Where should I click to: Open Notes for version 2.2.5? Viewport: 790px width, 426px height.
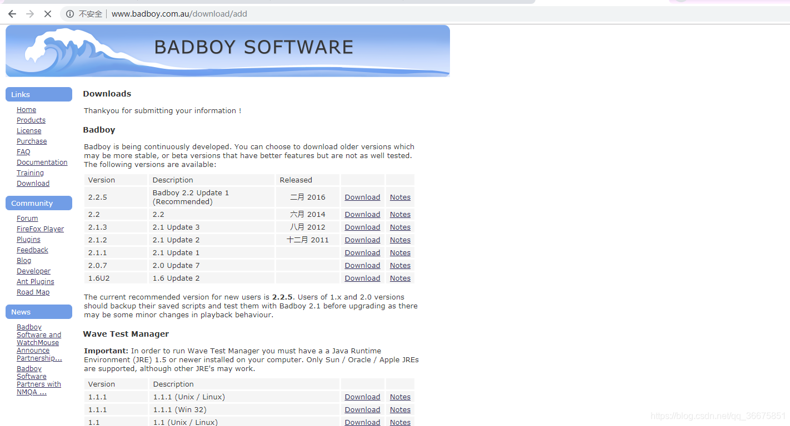click(400, 197)
